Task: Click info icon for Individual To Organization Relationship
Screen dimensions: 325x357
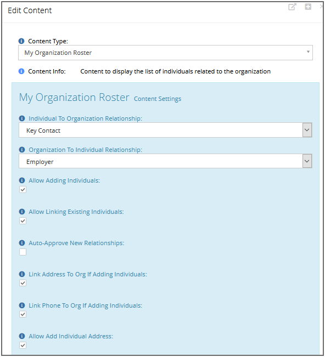Action: click(x=22, y=118)
